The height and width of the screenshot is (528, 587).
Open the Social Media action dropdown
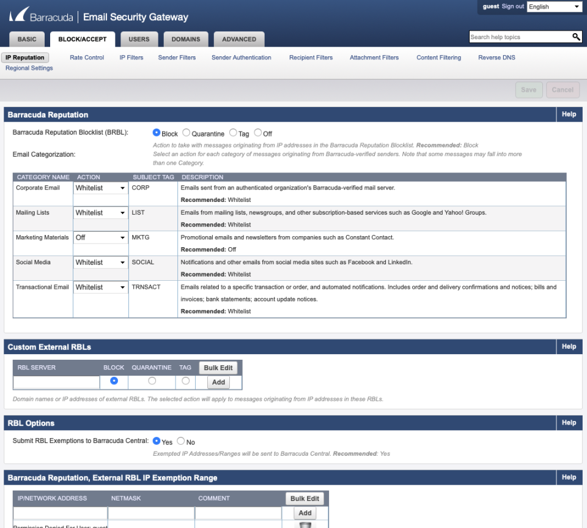click(x=100, y=262)
